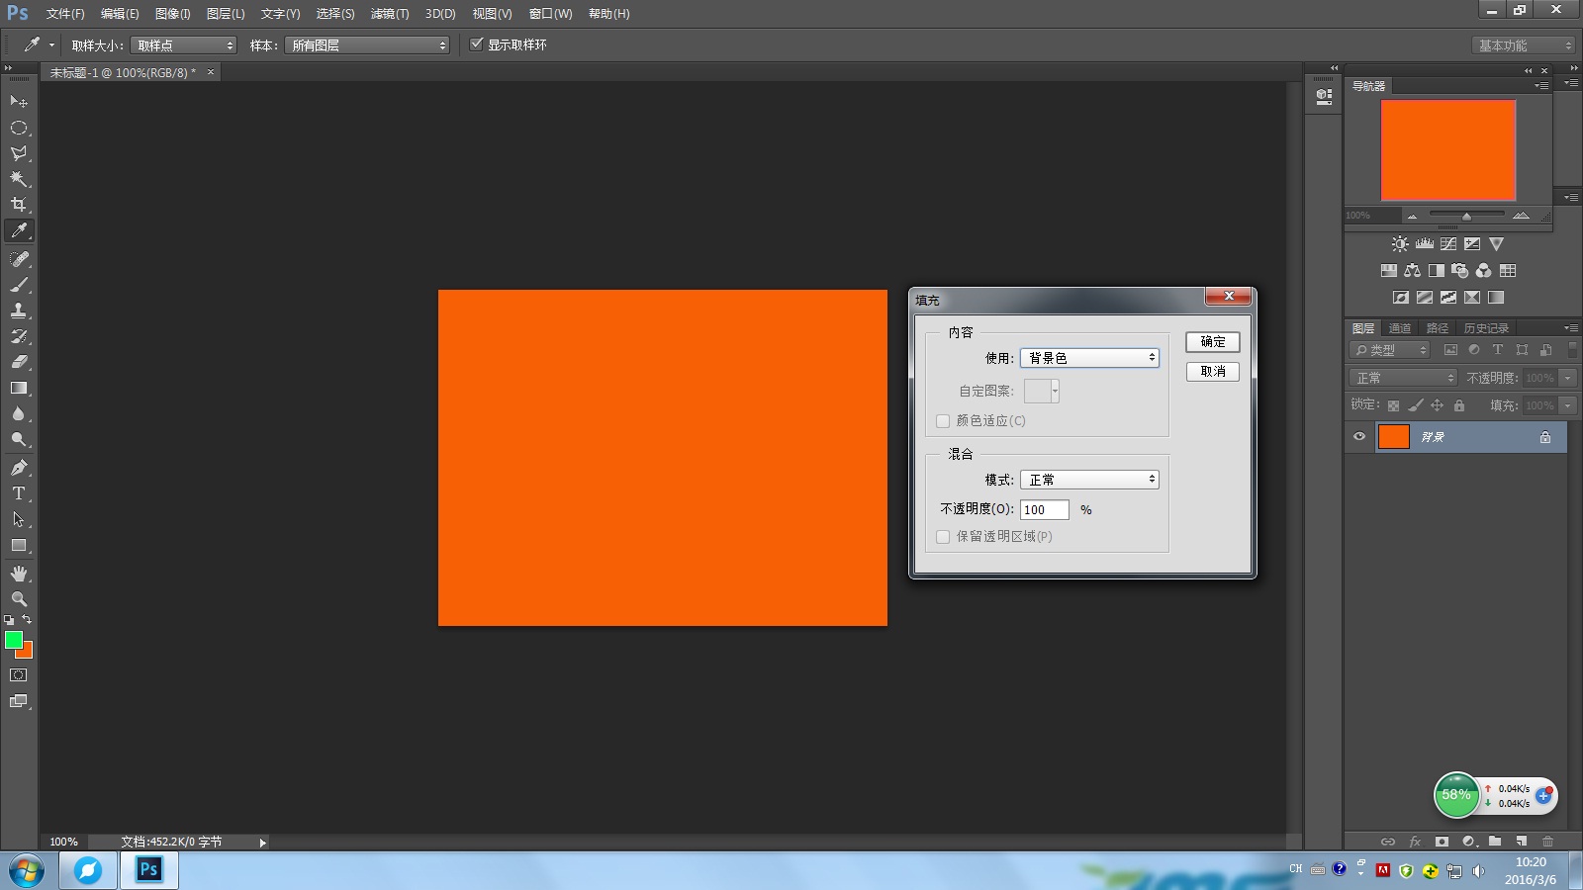The image size is (1583, 890).
Task: Reset default foreground and background colors
Action: tap(9, 620)
